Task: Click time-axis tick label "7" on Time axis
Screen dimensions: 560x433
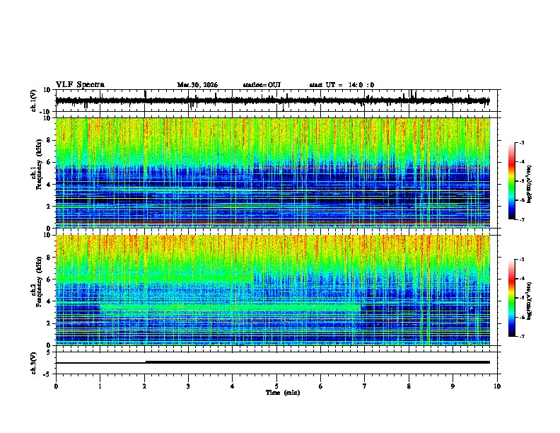Action: [x=365, y=386]
